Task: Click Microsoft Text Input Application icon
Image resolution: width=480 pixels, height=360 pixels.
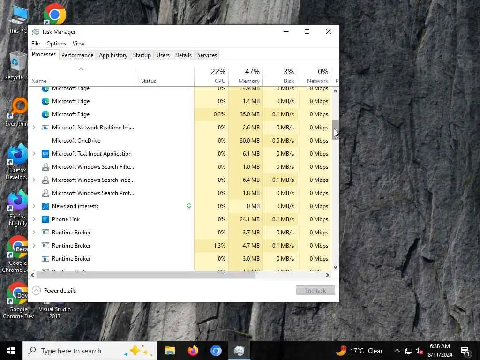Action: coord(45,154)
